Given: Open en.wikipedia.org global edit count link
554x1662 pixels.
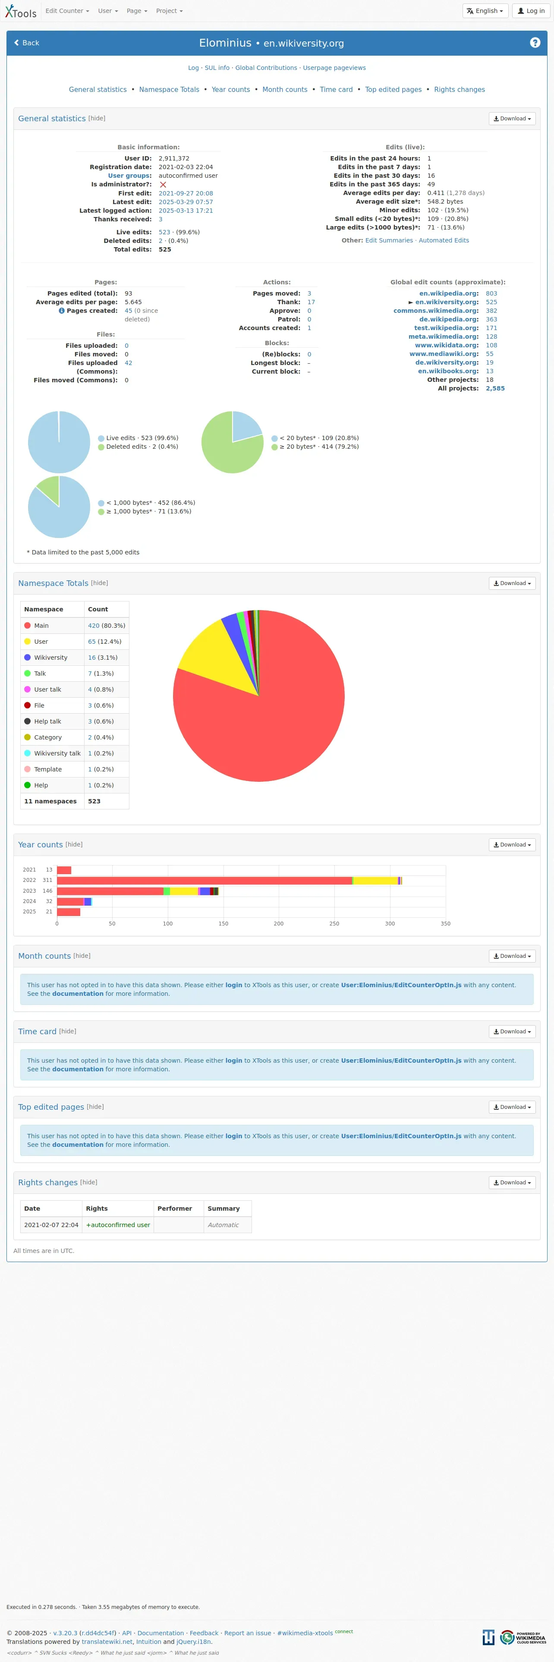Looking at the screenshot, I should (x=491, y=293).
